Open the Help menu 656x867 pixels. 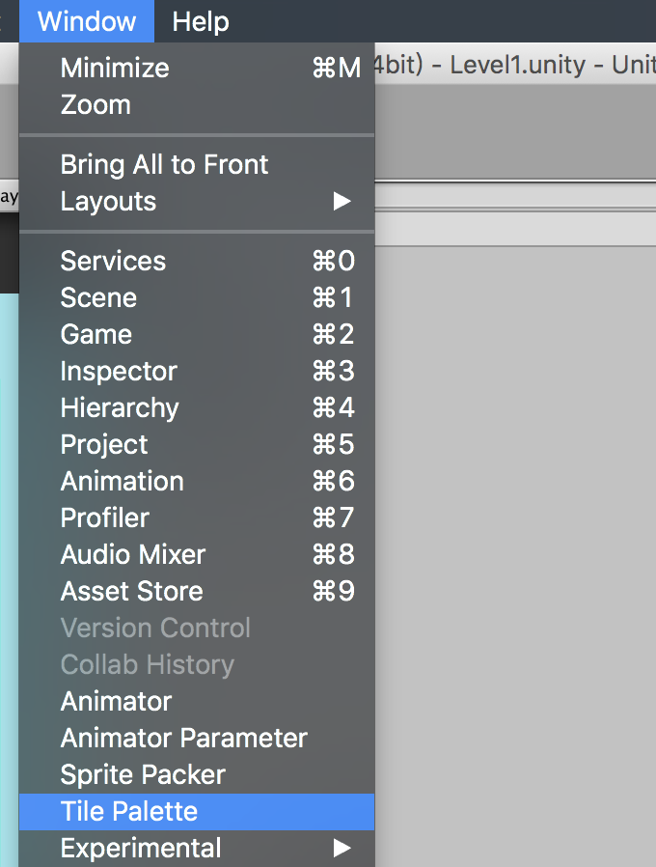coord(201,21)
